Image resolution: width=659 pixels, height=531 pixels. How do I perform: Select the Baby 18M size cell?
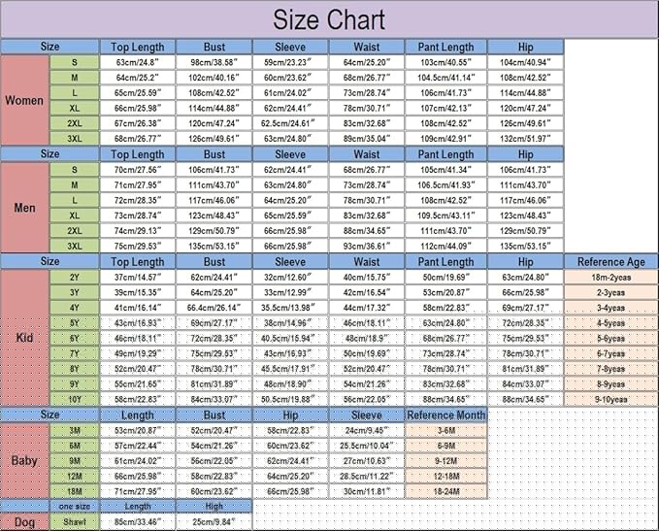(x=75, y=491)
